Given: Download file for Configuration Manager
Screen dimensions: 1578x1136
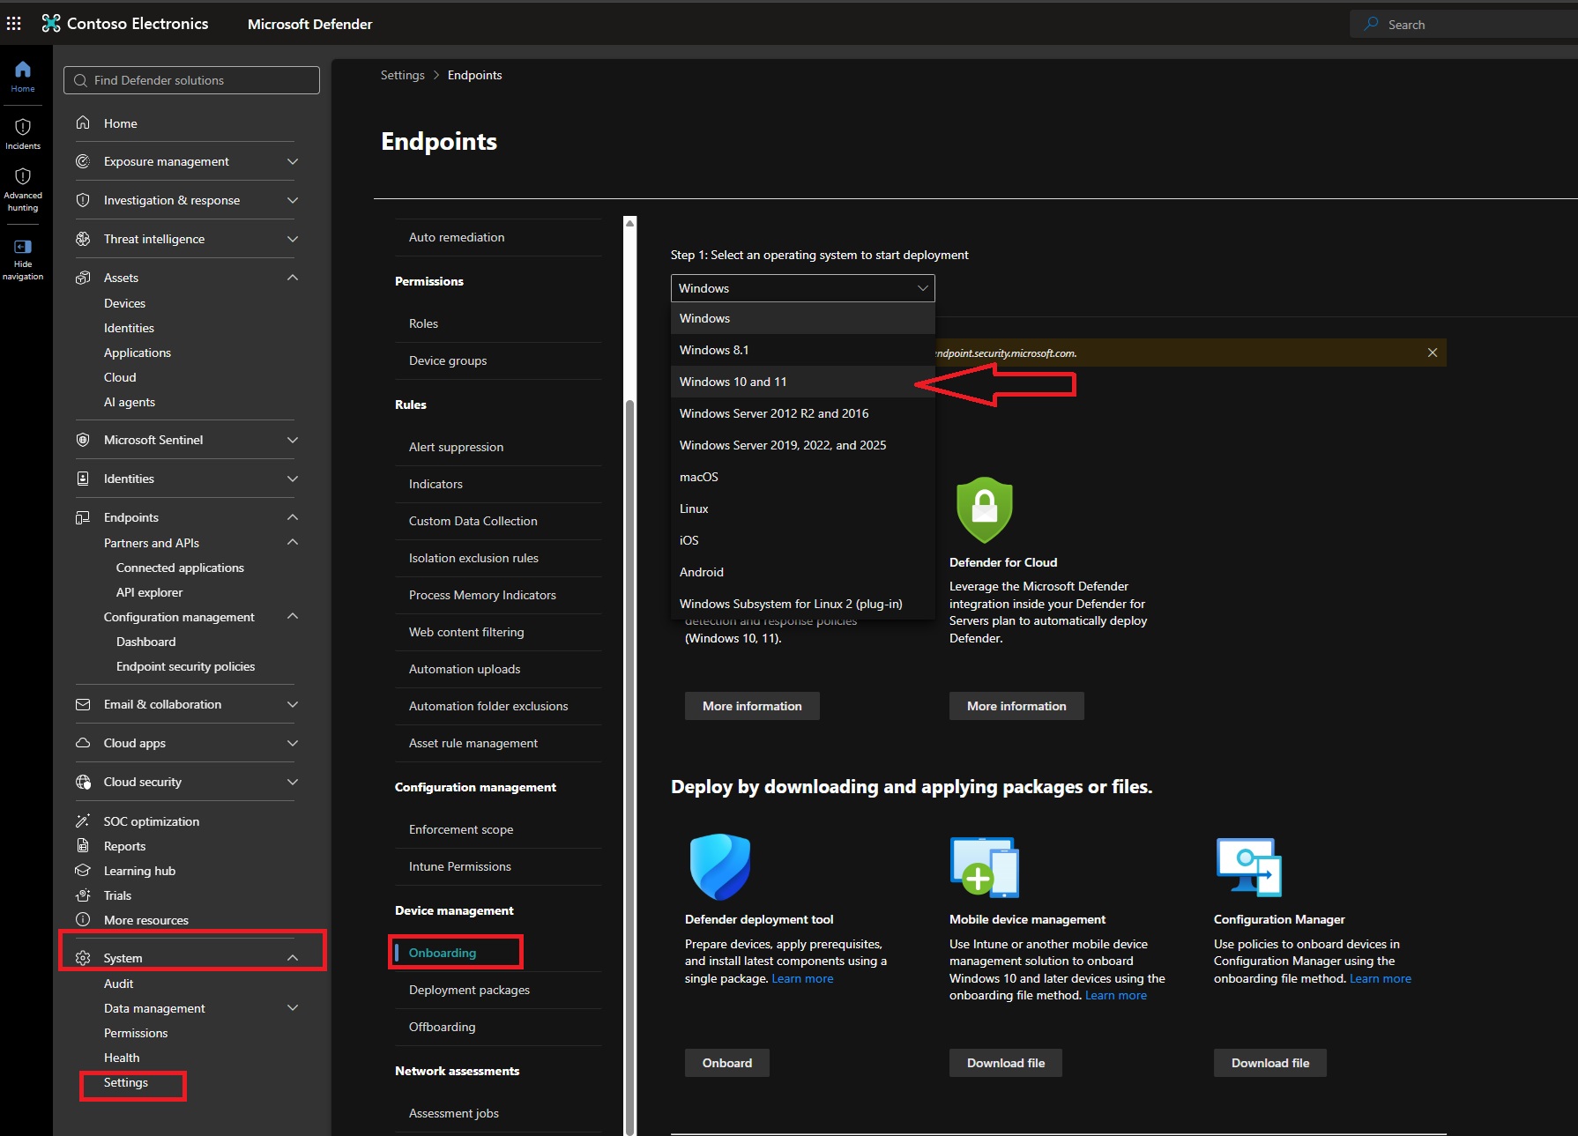Looking at the screenshot, I should (x=1270, y=1063).
